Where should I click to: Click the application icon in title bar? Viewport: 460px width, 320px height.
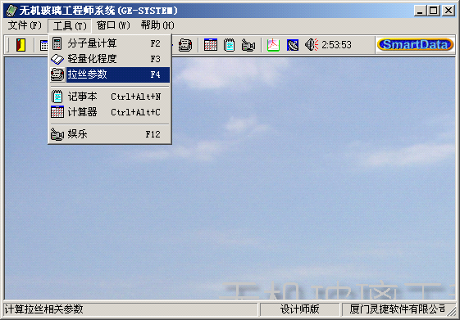[x=11, y=11]
